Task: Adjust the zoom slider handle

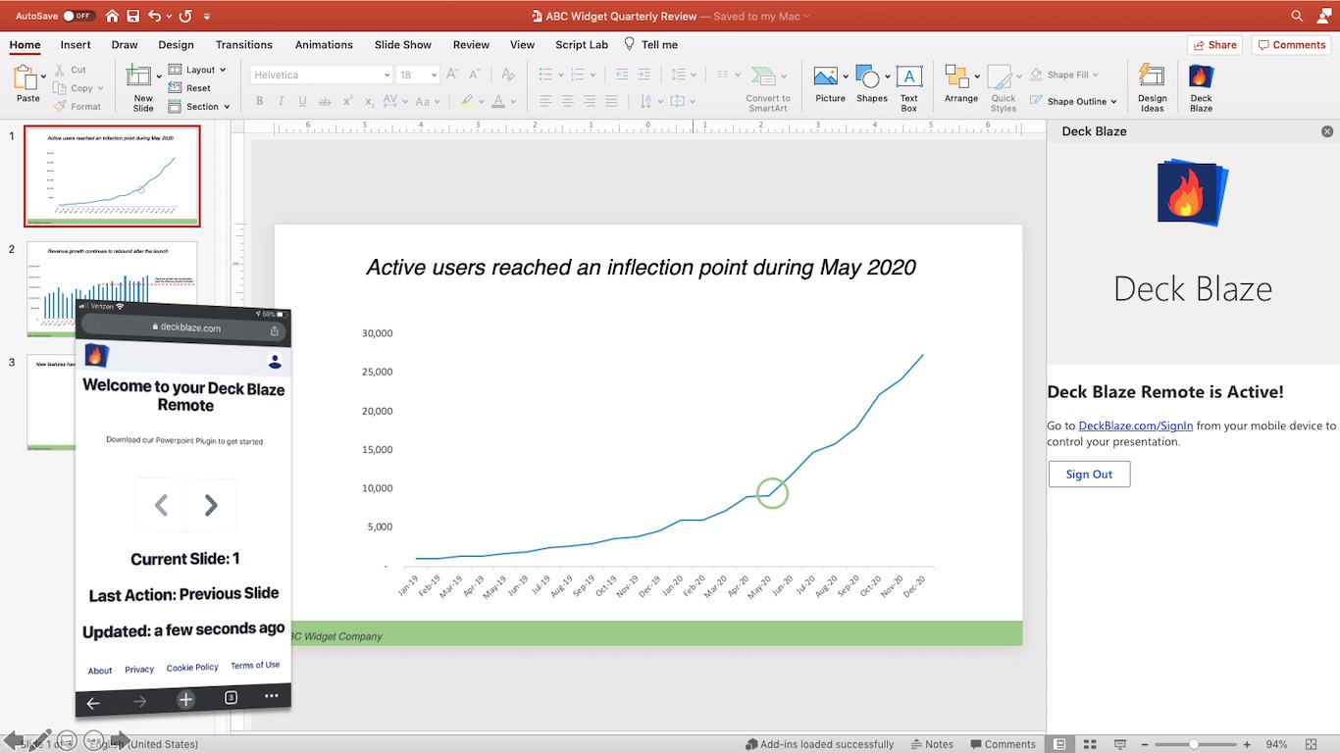Action: pyautogui.click(x=1194, y=744)
